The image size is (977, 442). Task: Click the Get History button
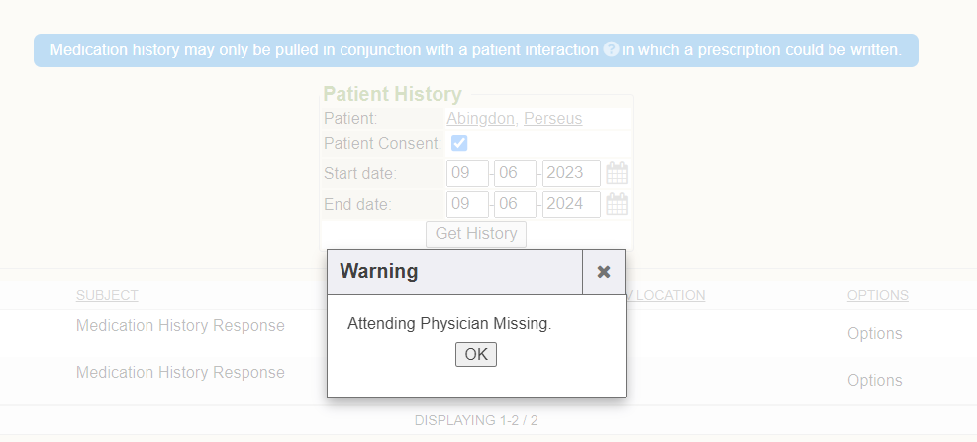click(476, 234)
